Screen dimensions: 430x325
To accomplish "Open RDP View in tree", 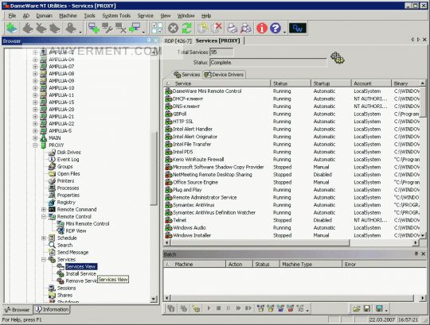I will coord(76,230).
